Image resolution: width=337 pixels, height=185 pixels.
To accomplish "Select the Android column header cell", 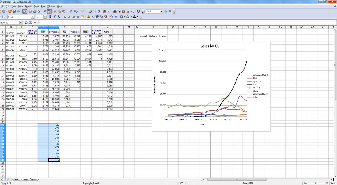I will pos(75,32).
